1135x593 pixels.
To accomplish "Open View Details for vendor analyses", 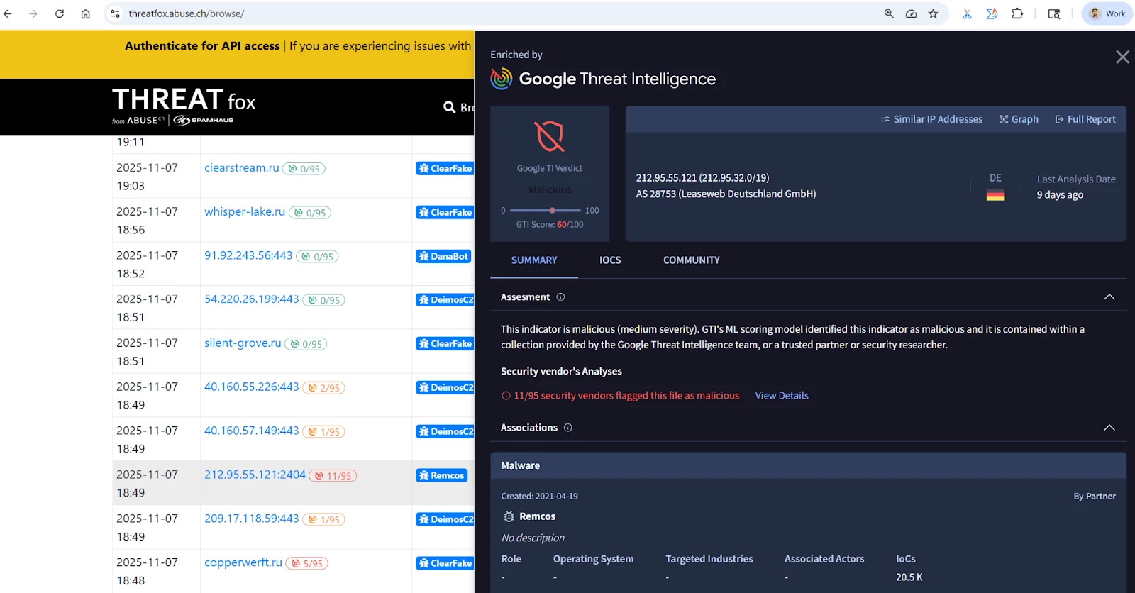I will pyautogui.click(x=782, y=396).
